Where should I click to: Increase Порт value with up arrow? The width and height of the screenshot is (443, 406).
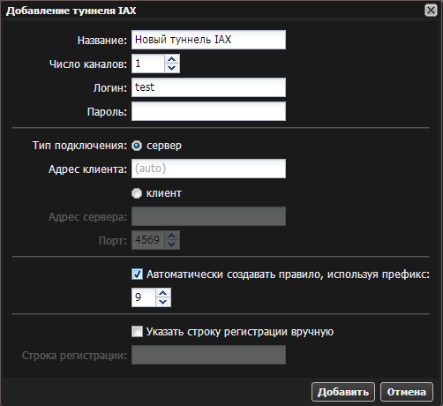pos(172,236)
